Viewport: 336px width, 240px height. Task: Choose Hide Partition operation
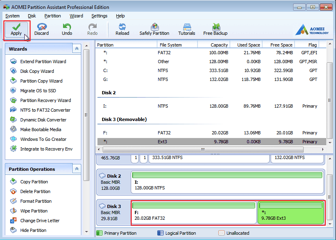click(x=28, y=230)
